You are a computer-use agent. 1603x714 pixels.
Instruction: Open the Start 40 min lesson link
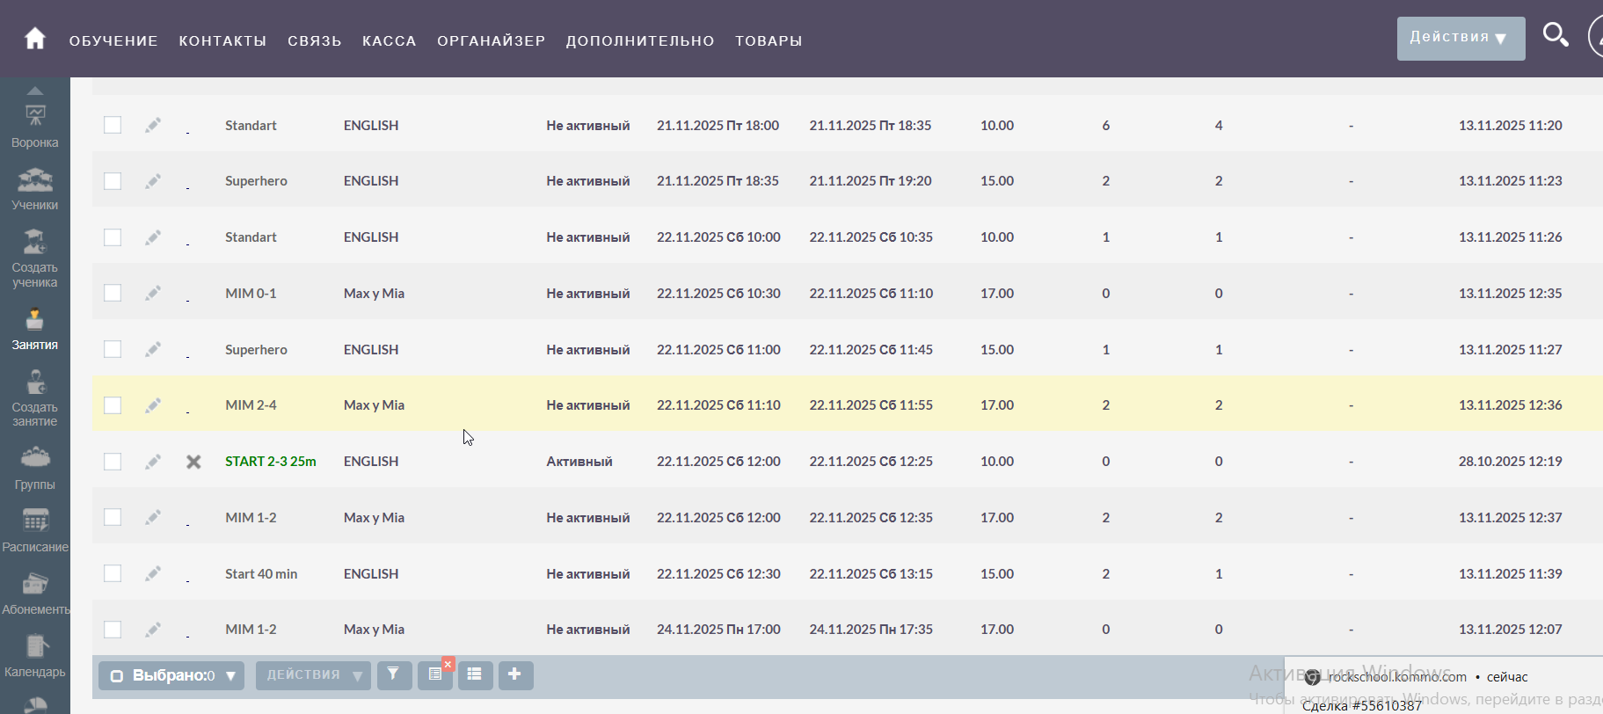pyautogui.click(x=261, y=574)
